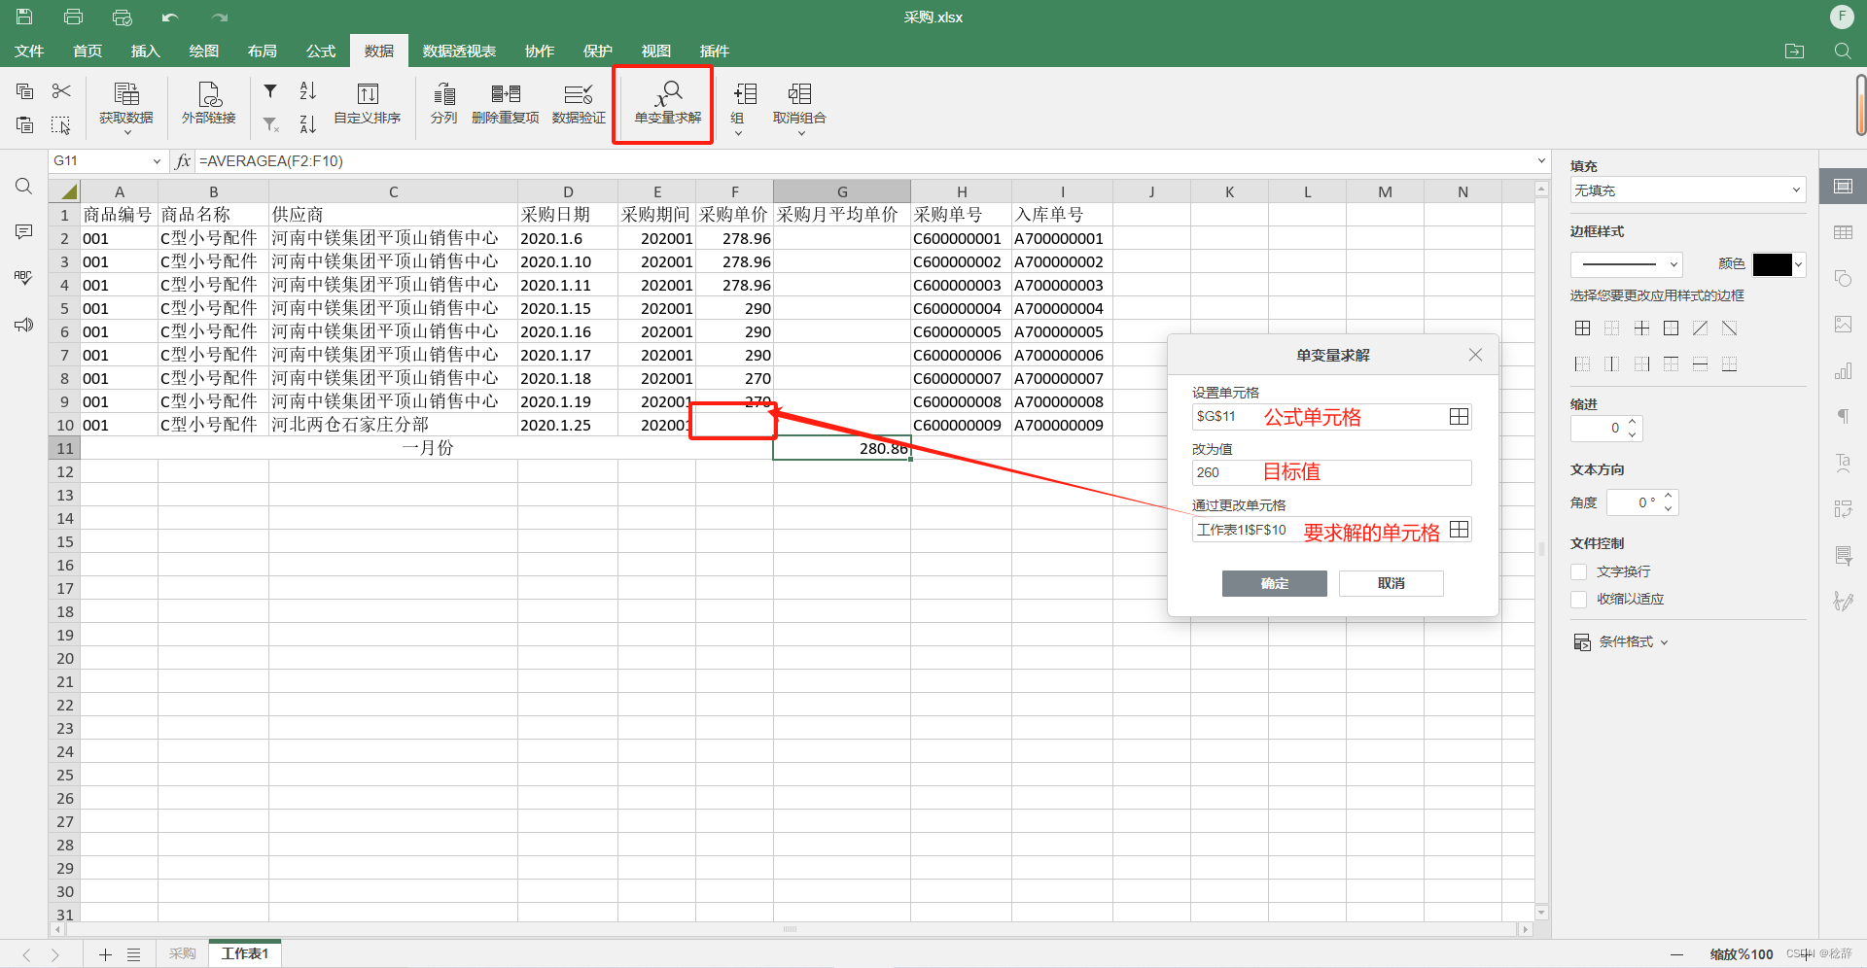Open table settings in right sidebar
Image resolution: width=1867 pixels, height=968 pixels.
tap(1843, 232)
